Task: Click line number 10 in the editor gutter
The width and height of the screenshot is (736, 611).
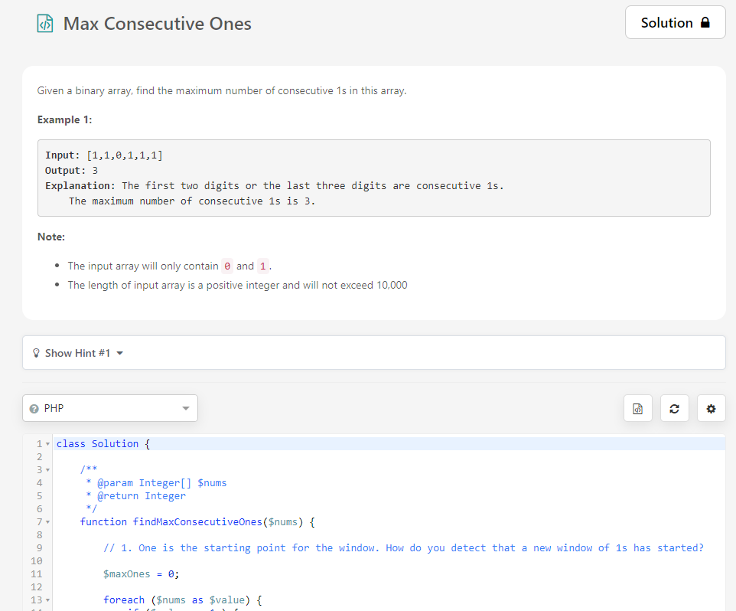Action: coord(37,561)
